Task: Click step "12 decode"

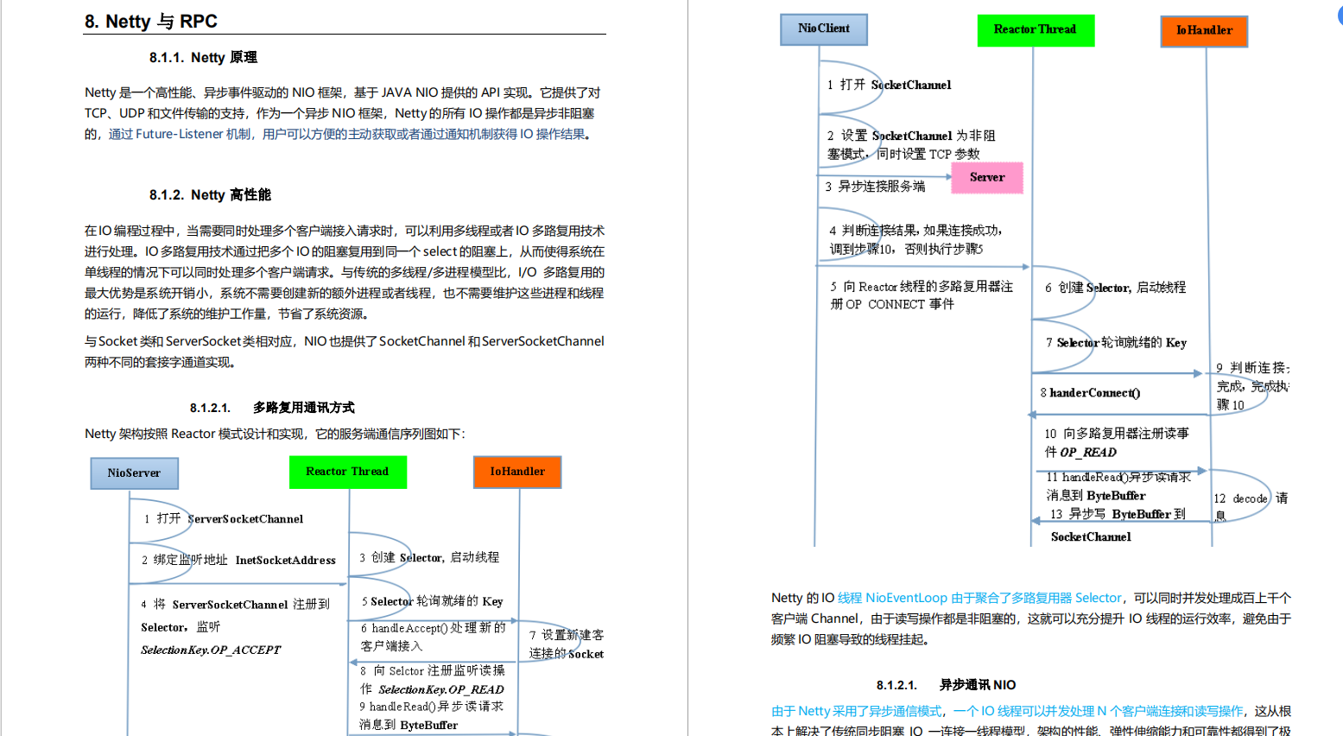Action: [x=1241, y=498]
